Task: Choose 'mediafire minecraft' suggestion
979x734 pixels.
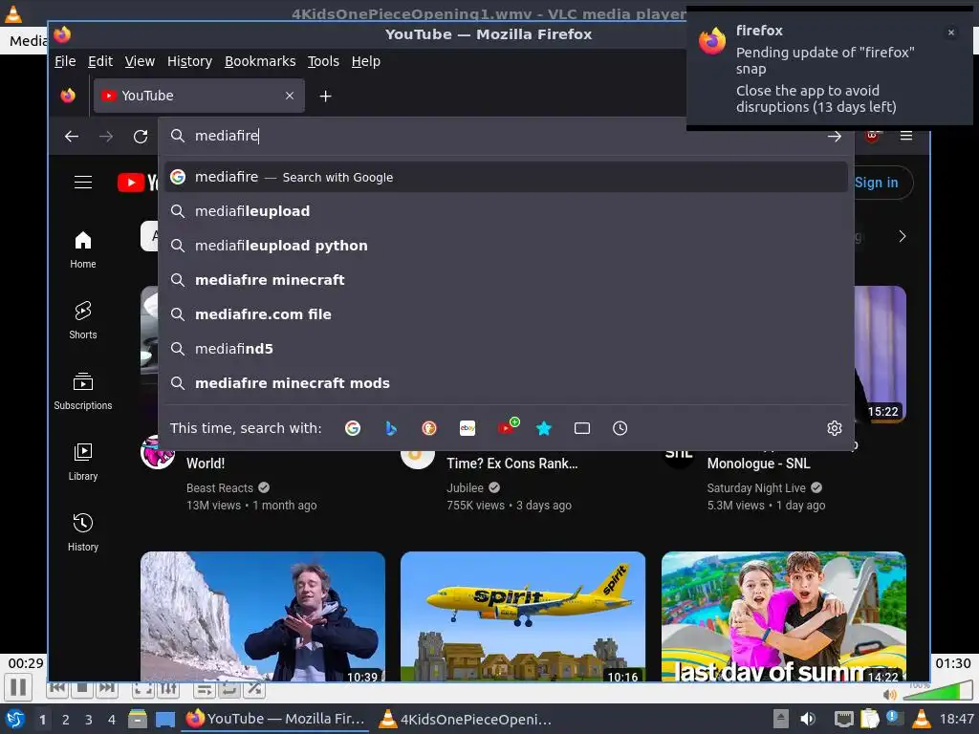Action: (506, 280)
